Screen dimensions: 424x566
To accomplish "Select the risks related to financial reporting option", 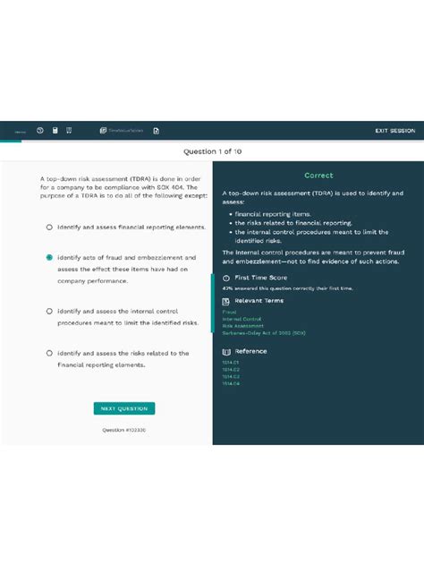I will point(49,353).
